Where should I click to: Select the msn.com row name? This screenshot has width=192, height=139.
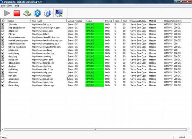pyautogui.click(x=12, y=76)
